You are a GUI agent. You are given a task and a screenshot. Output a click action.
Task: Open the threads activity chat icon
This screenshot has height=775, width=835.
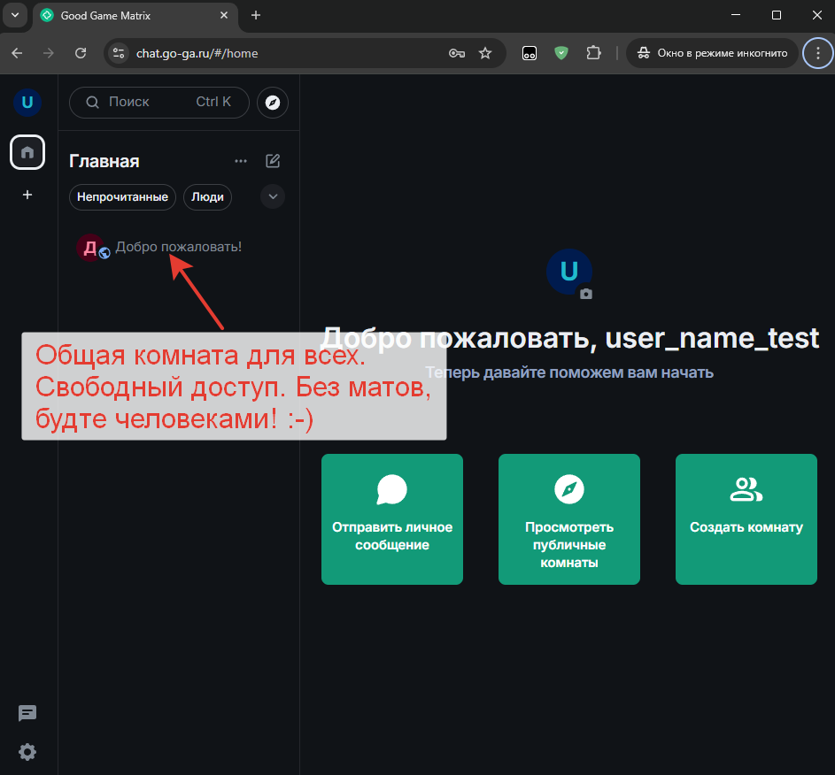pos(27,713)
